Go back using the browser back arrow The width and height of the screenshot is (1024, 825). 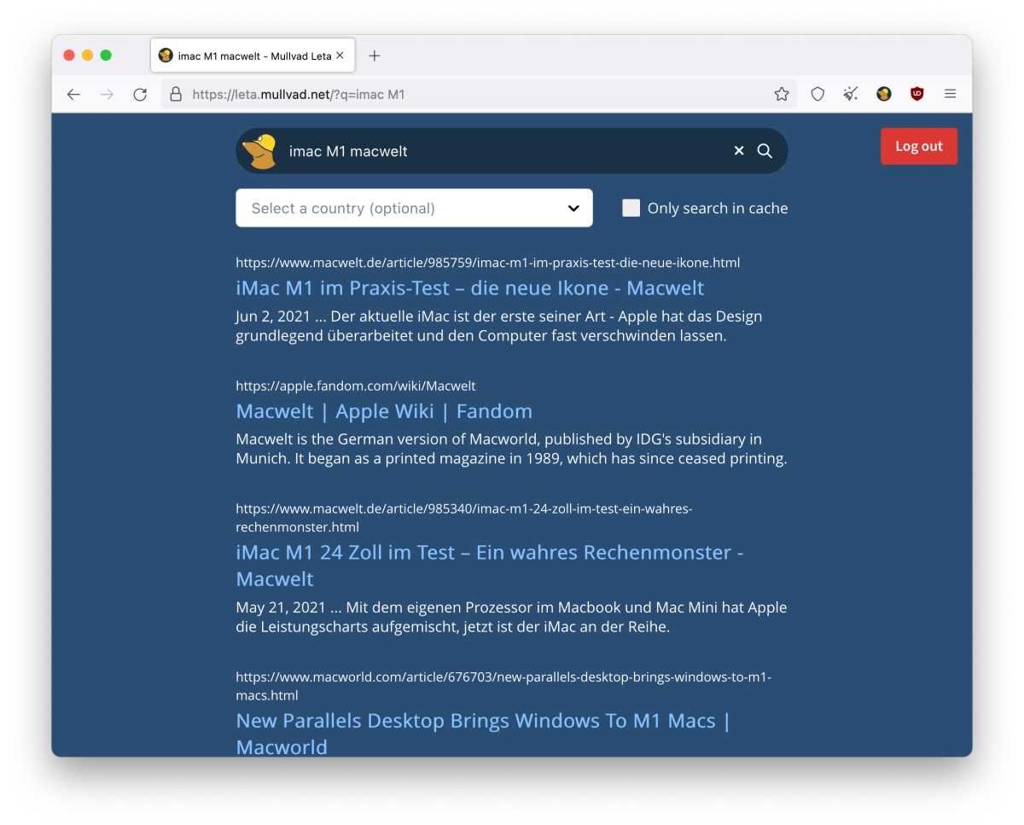pos(73,95)
